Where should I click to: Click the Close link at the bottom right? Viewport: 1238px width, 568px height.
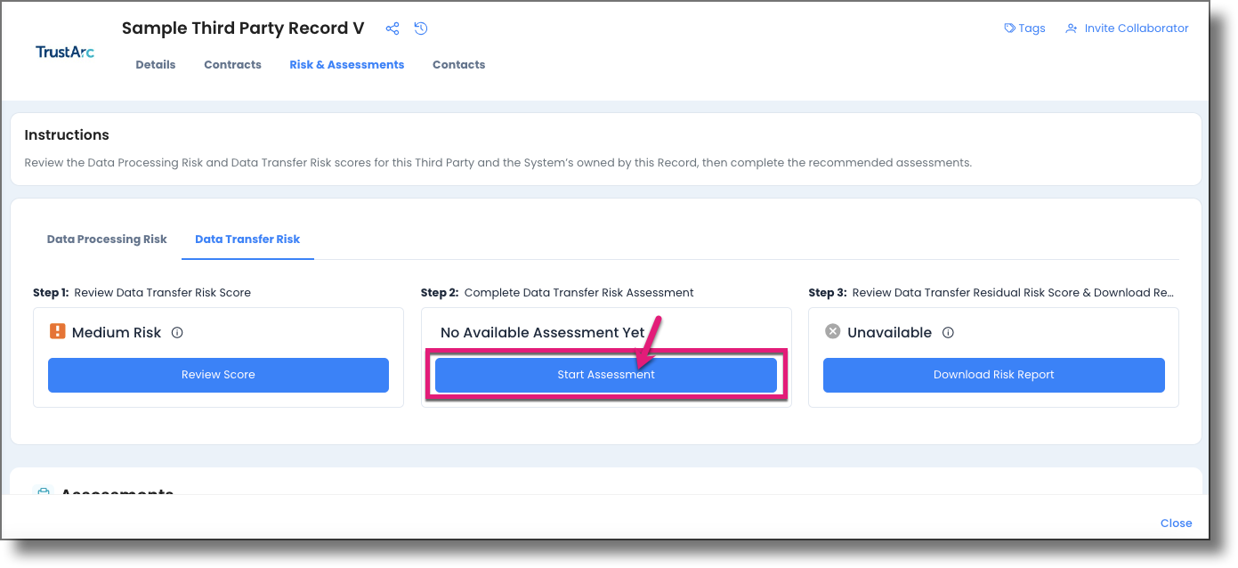click(1176, 523)
